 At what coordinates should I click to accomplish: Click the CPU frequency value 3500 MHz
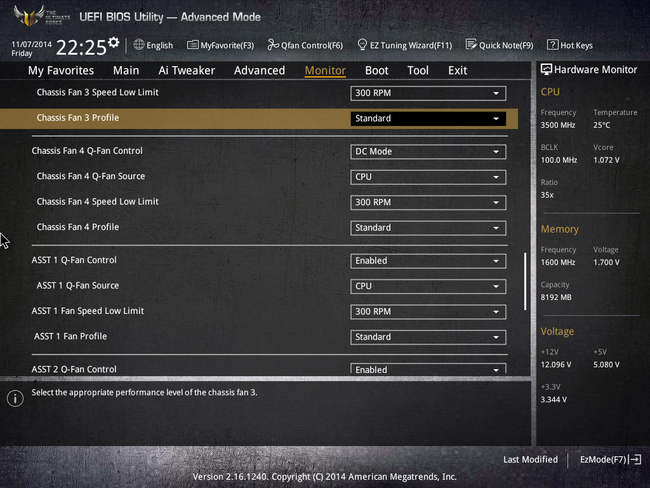click(557, 125)
